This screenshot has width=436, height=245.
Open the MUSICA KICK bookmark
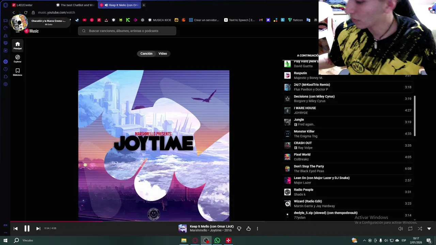(159, 20)
